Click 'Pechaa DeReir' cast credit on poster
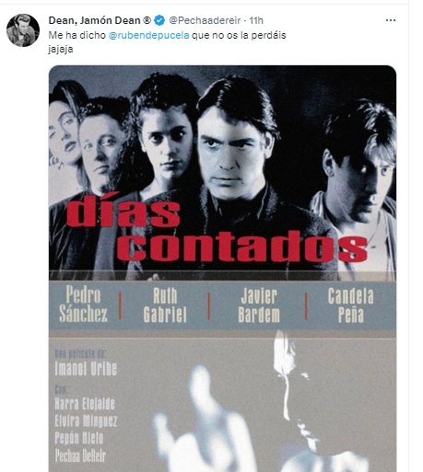423x472 pixels. (80, 455)
